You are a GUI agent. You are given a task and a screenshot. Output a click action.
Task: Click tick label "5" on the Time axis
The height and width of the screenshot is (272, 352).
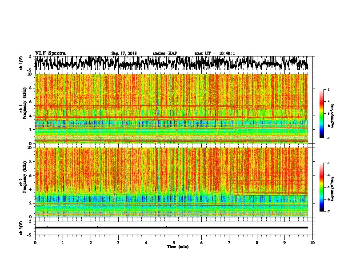pos(174,243)
